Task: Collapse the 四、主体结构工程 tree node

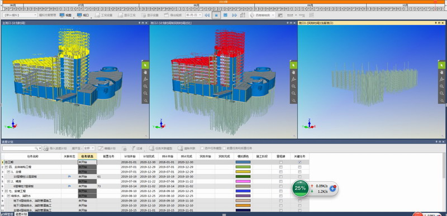Action: coord(7,167)
